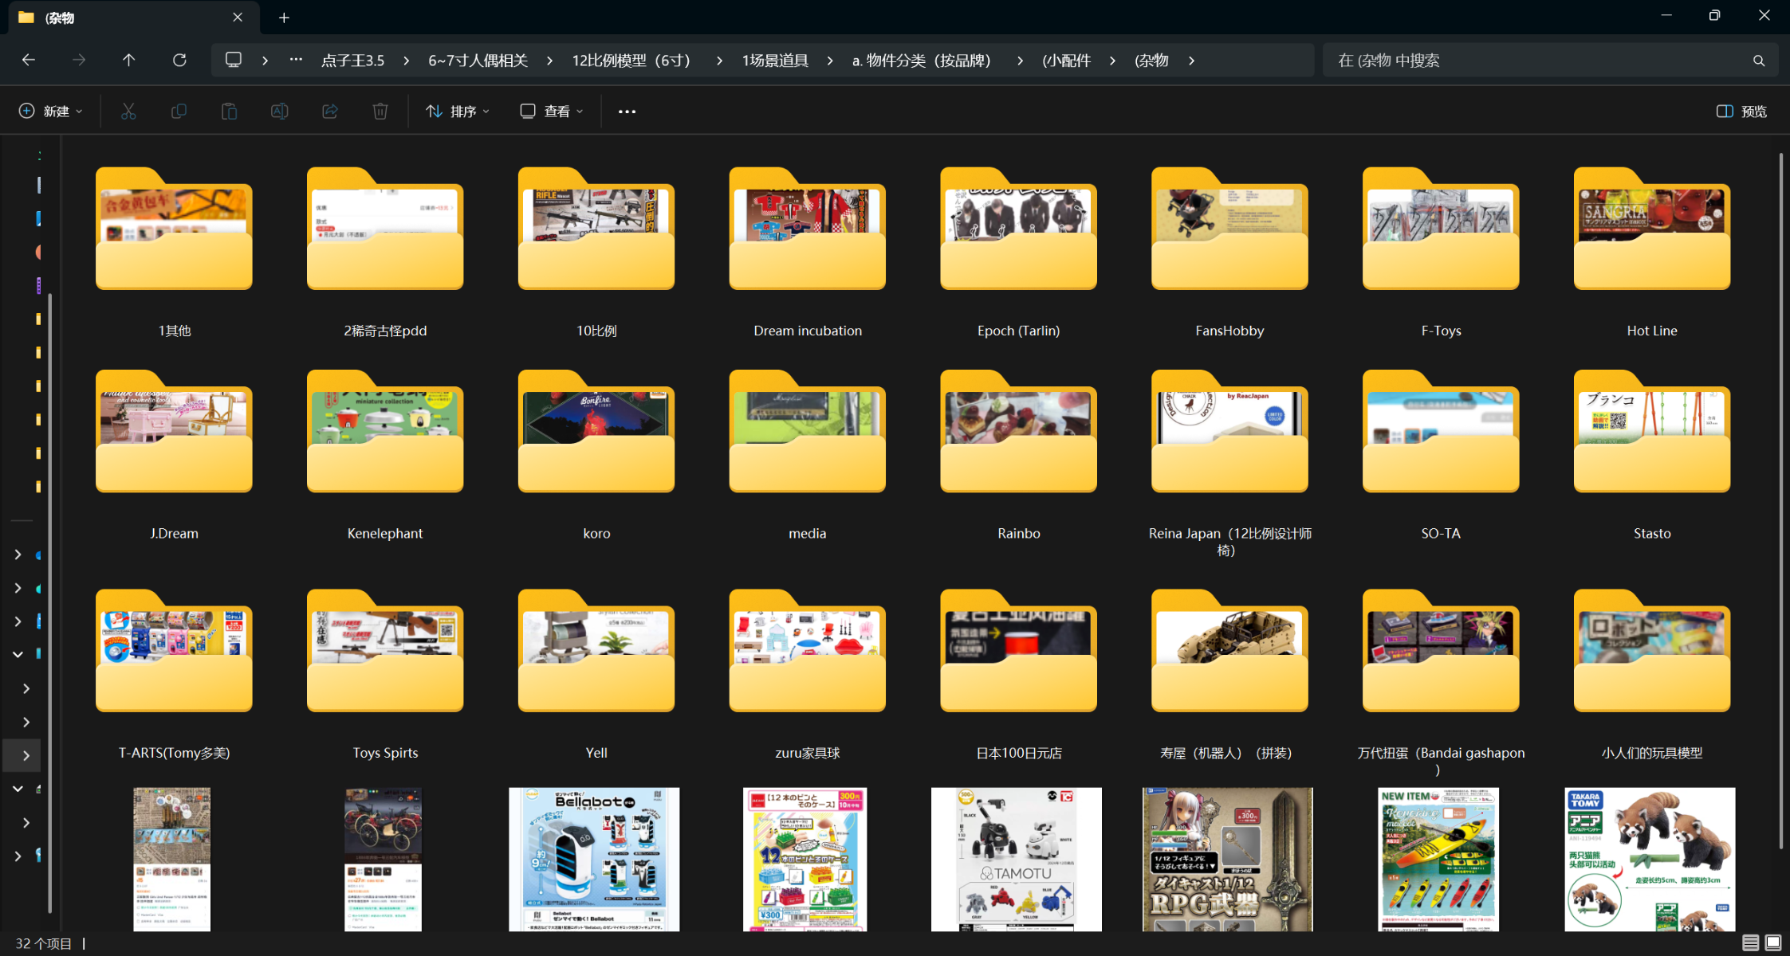Viewport: 1790px width, 956px height.
Task: Select the Toys Spirts folder
Action: [x=385, y=673]
